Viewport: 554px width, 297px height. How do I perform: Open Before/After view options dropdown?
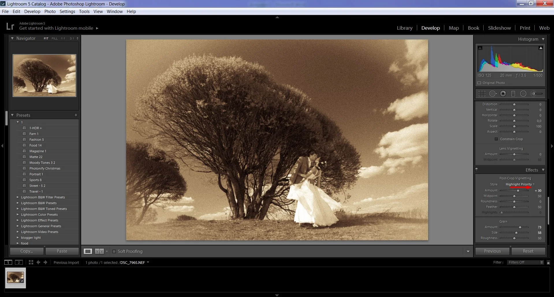(107, 251)
